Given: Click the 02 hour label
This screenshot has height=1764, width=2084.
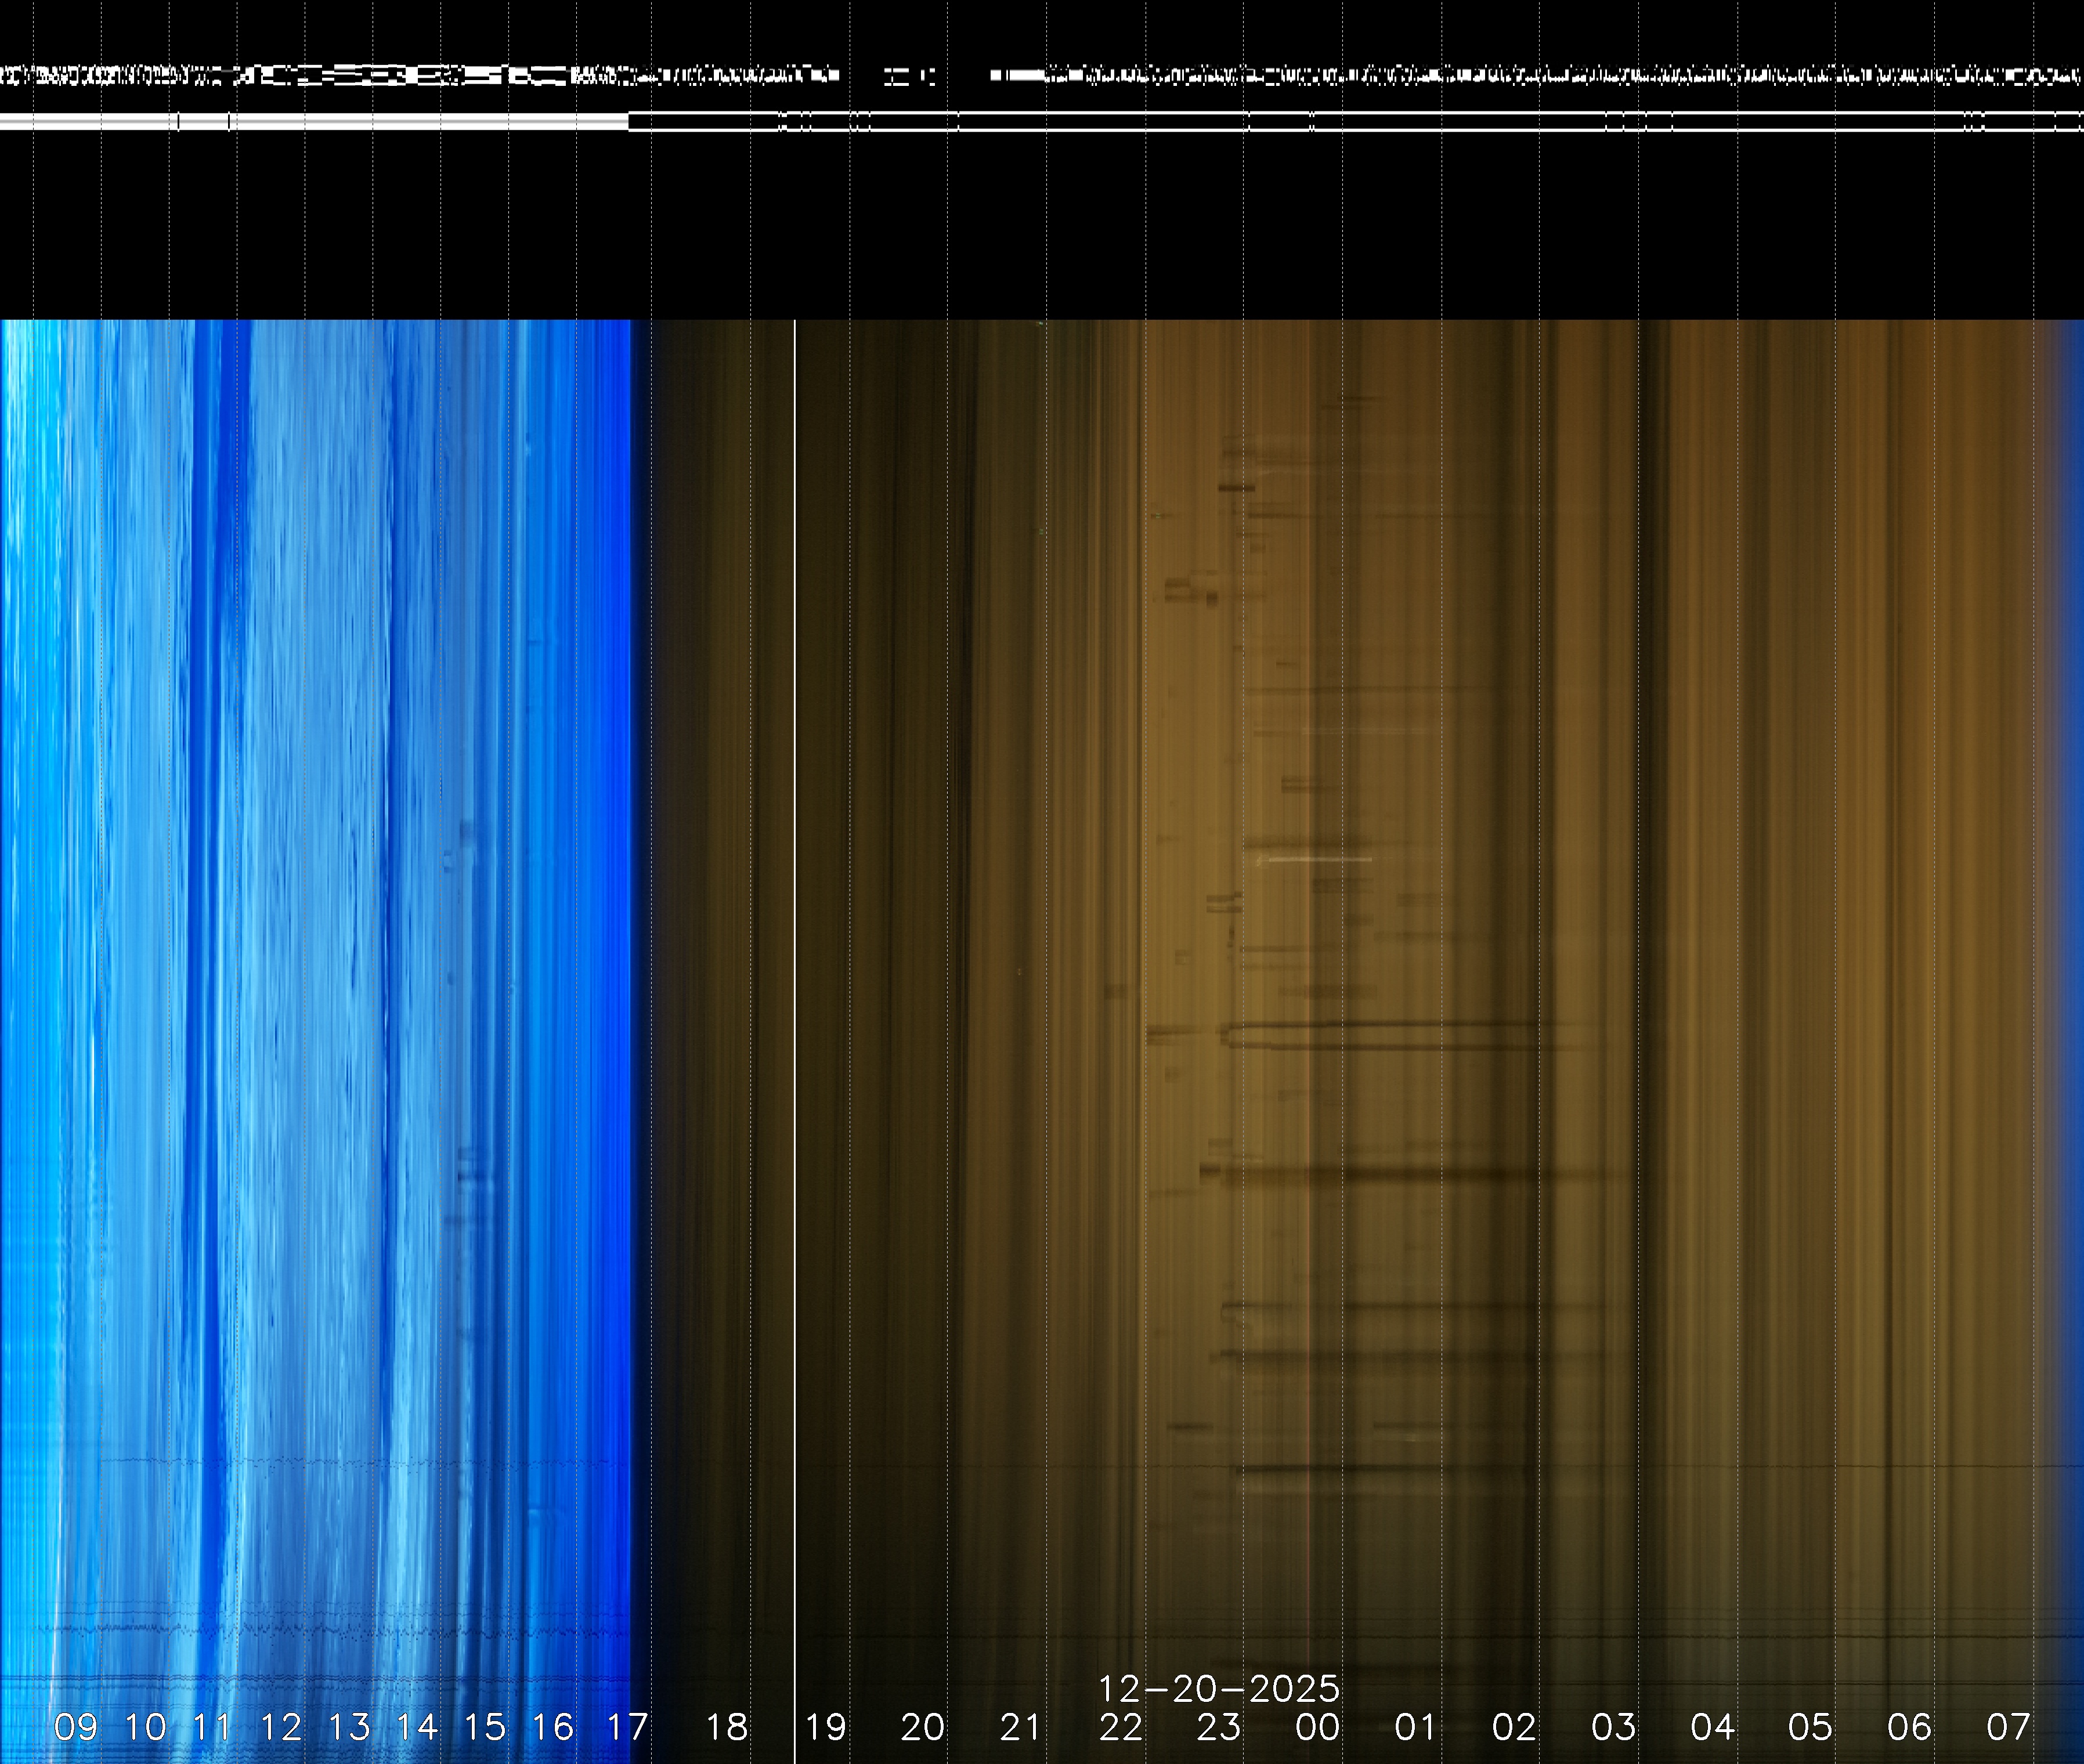Looking at the screenshot, I should point(1514,1726).
